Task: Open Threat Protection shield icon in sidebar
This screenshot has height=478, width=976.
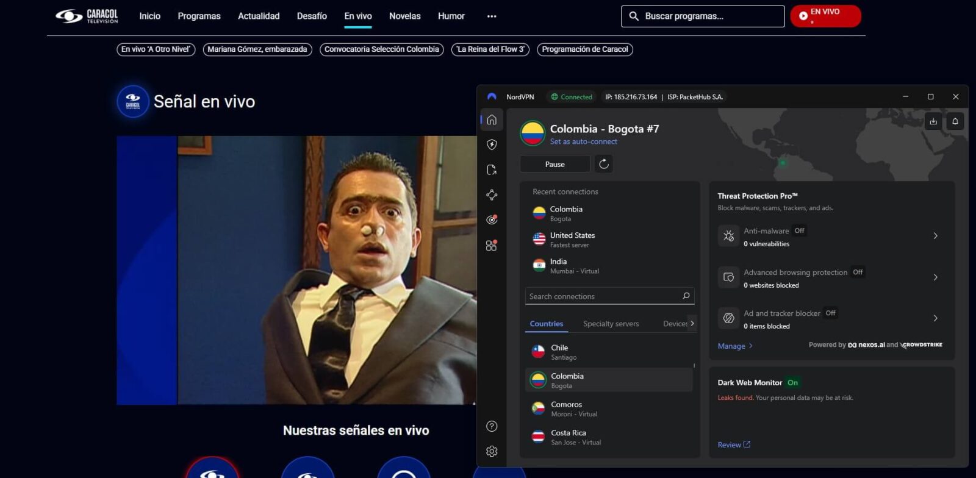Action: 492,144
